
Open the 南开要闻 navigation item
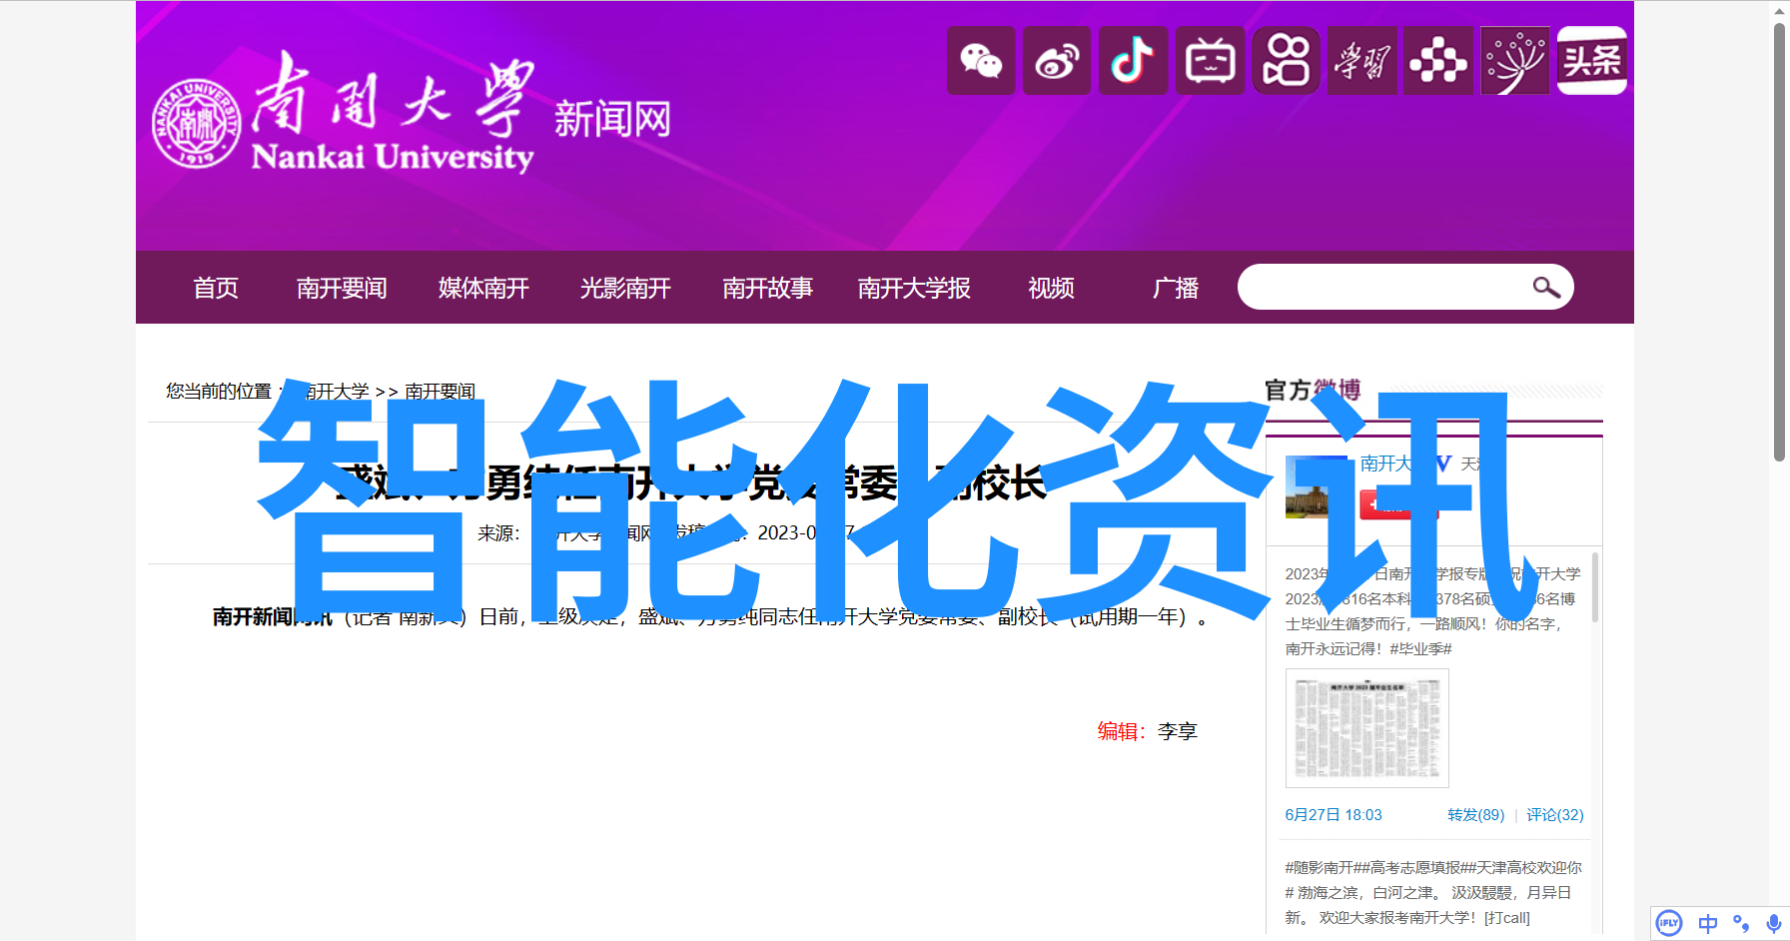(x=342, y=288)
